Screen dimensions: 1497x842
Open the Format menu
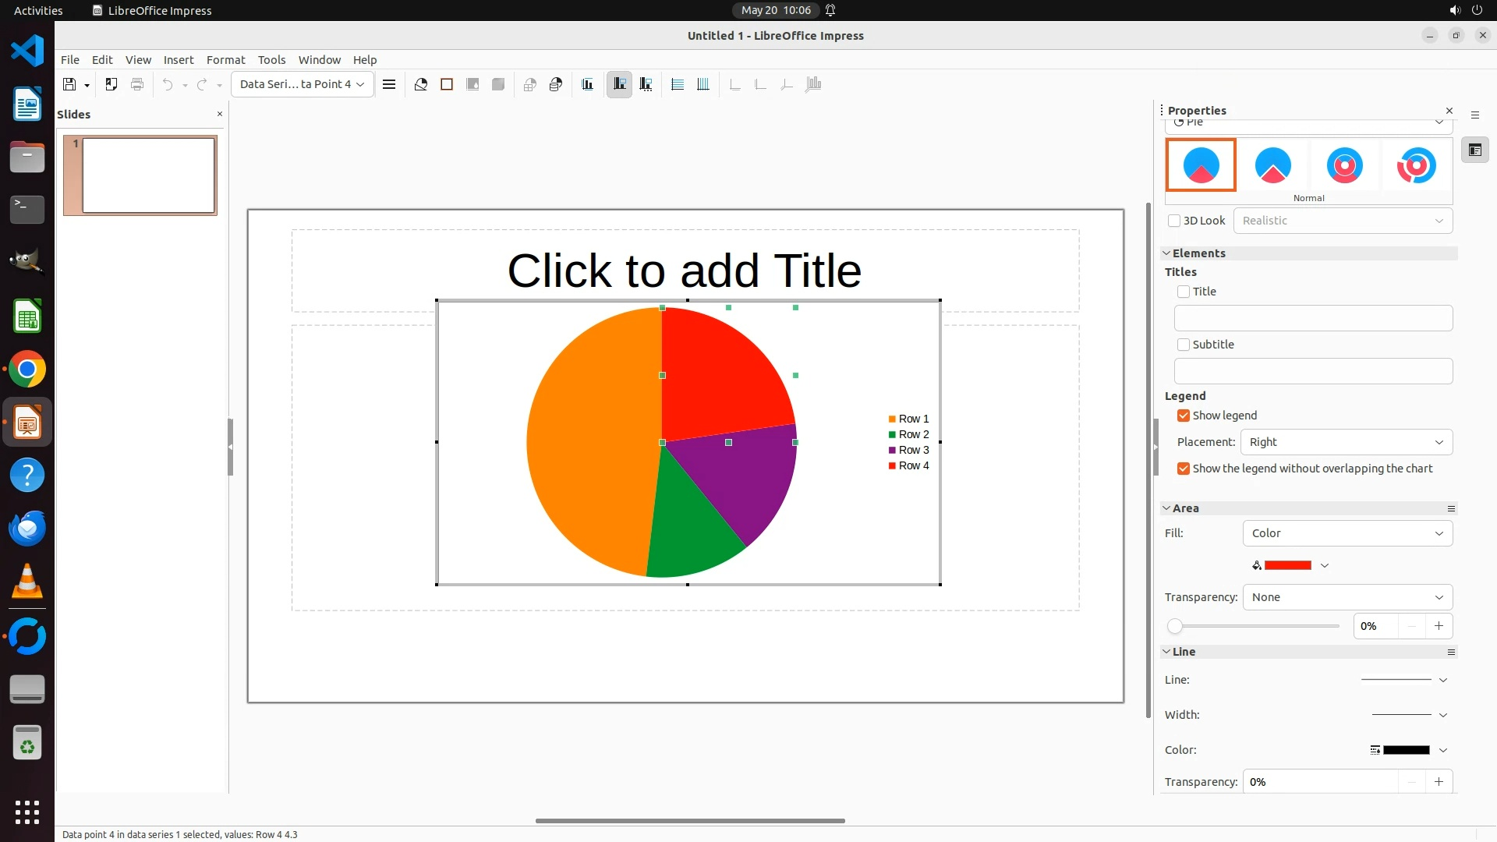tap(225, 60)
